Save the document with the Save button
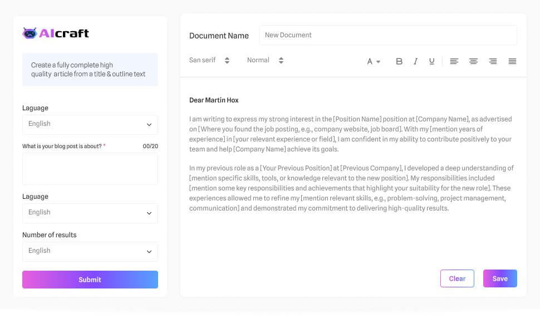540x318 pixels. coord(499,278)
